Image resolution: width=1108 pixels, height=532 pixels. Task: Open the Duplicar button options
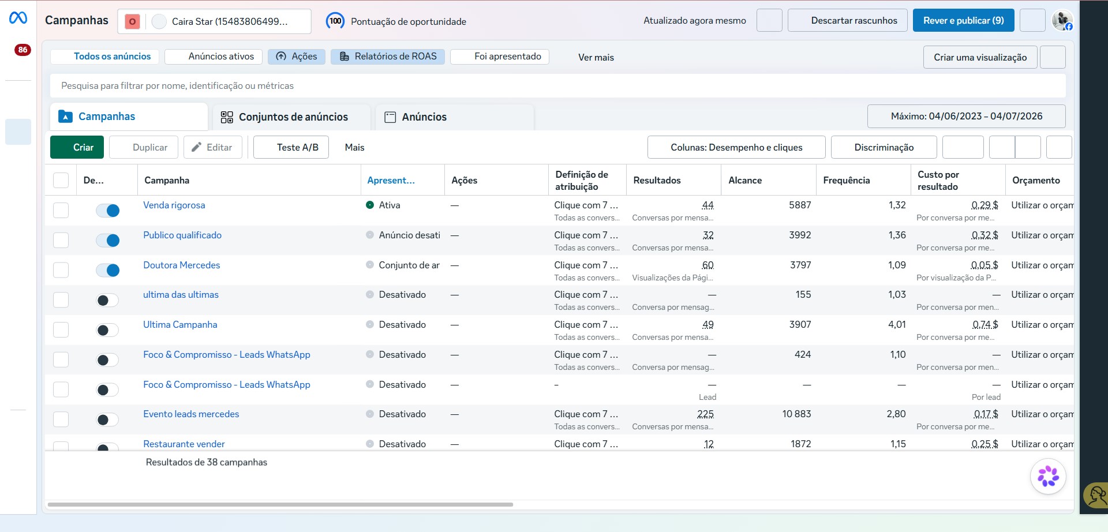click(143, 147)
